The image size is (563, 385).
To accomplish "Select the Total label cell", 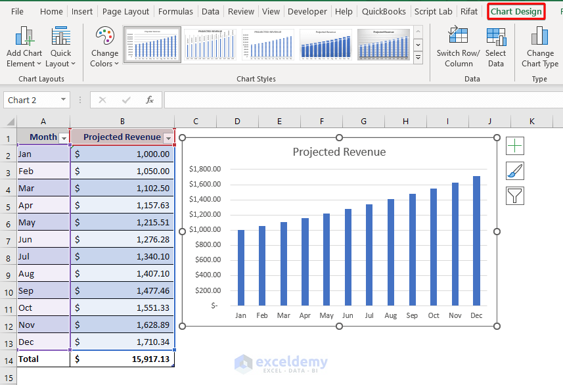I will tap(43, 359).
